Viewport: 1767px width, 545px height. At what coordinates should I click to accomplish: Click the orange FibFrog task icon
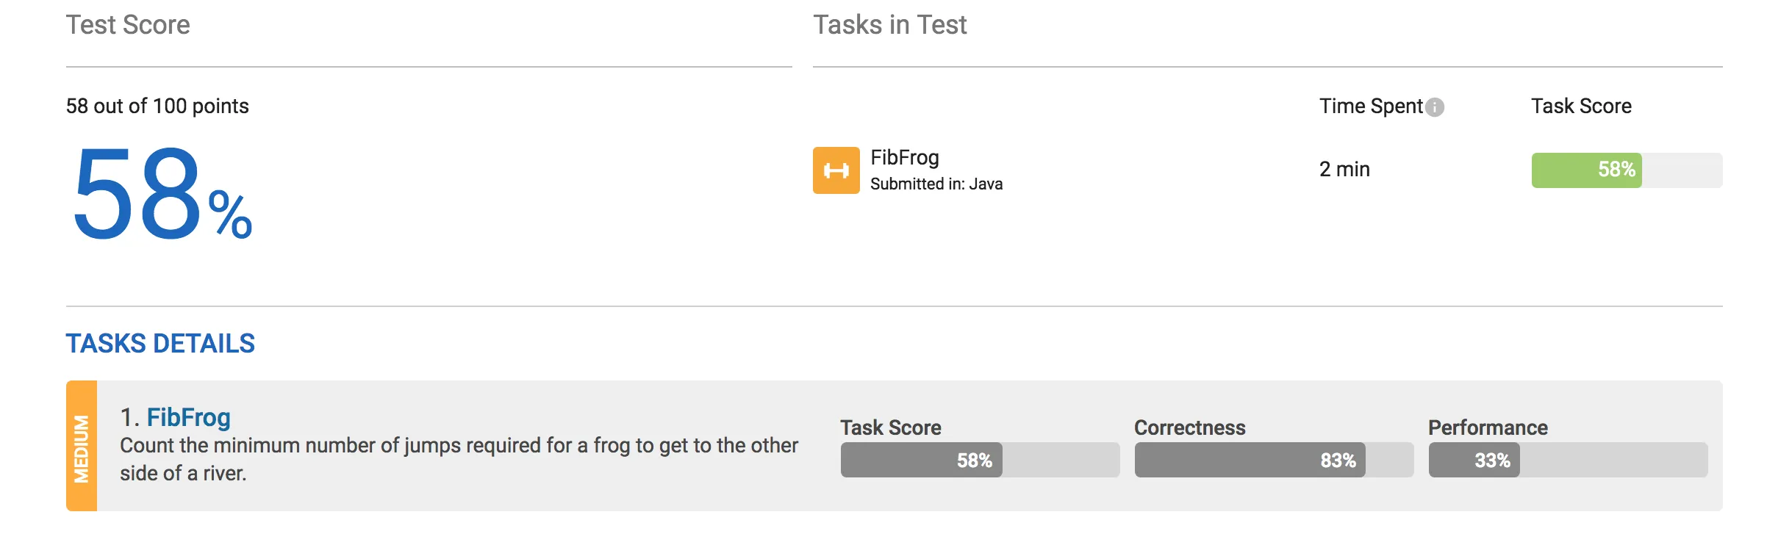[x=836, y=170]
